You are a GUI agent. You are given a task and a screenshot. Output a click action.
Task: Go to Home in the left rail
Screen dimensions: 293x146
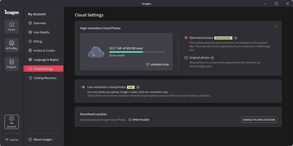(x=12, y=26)
